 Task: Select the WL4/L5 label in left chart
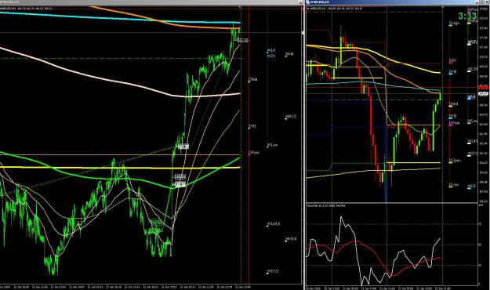(274, 224)
